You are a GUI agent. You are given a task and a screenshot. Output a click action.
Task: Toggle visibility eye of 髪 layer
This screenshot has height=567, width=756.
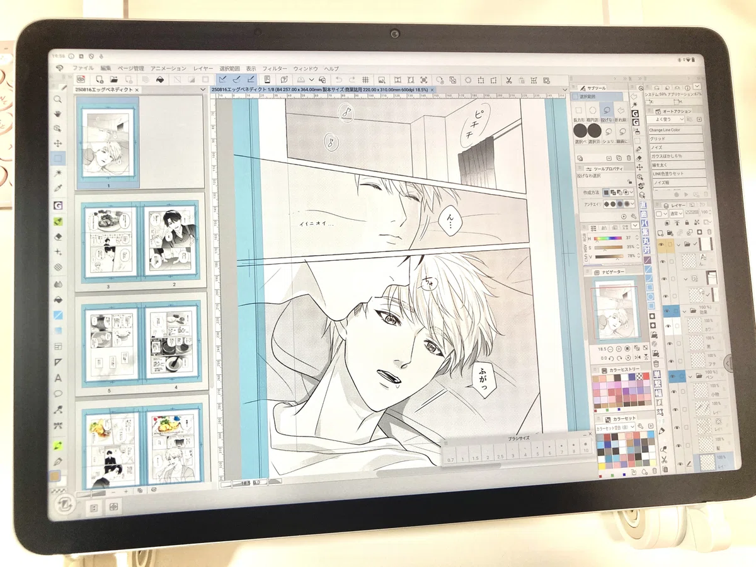679,445
